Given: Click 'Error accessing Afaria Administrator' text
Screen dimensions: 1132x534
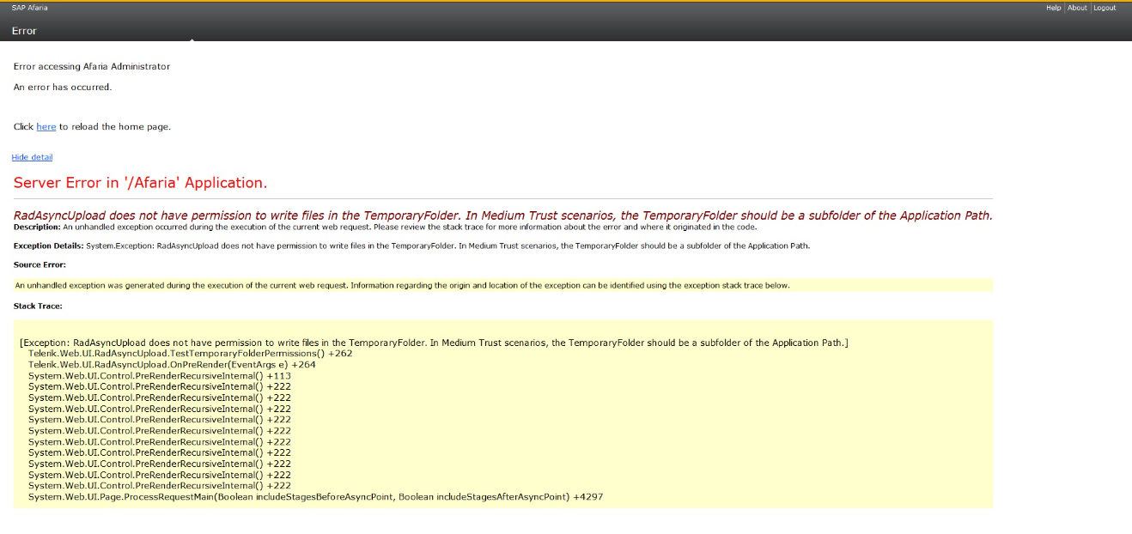Looking at the screenshot, I should click(92, 67).
